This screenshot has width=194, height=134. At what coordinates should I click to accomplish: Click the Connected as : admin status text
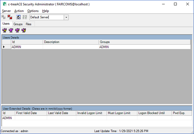click(14, 131)
